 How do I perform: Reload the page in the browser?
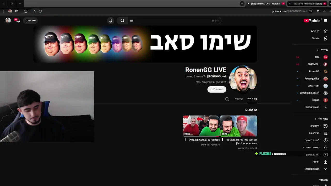[x=318, y=11]
